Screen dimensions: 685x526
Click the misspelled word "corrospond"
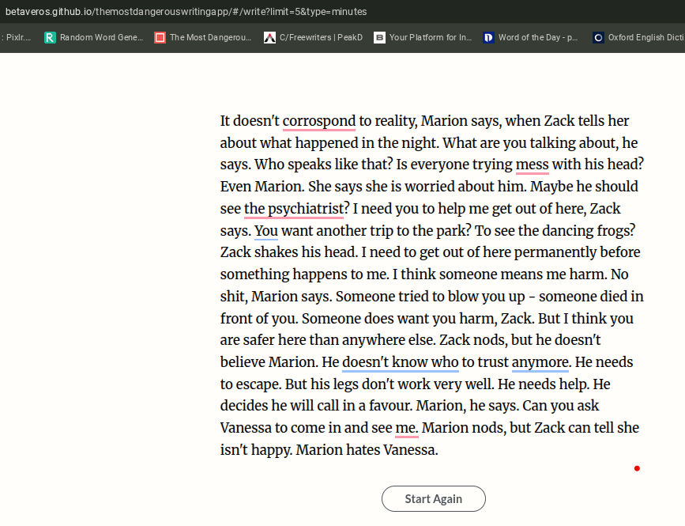[319, 121]
